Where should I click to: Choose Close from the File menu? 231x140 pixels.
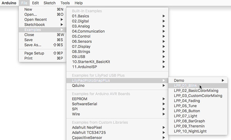click(x=42, y=35)
